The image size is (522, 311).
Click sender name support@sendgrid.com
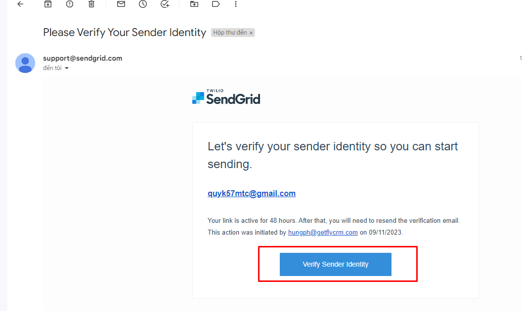[x=83, y=58]
